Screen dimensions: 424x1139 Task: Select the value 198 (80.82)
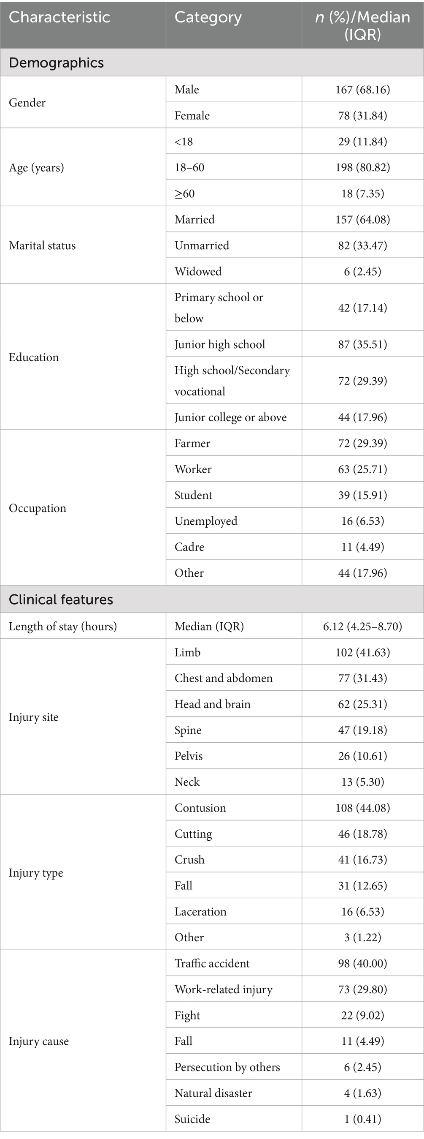coord(362,168)
